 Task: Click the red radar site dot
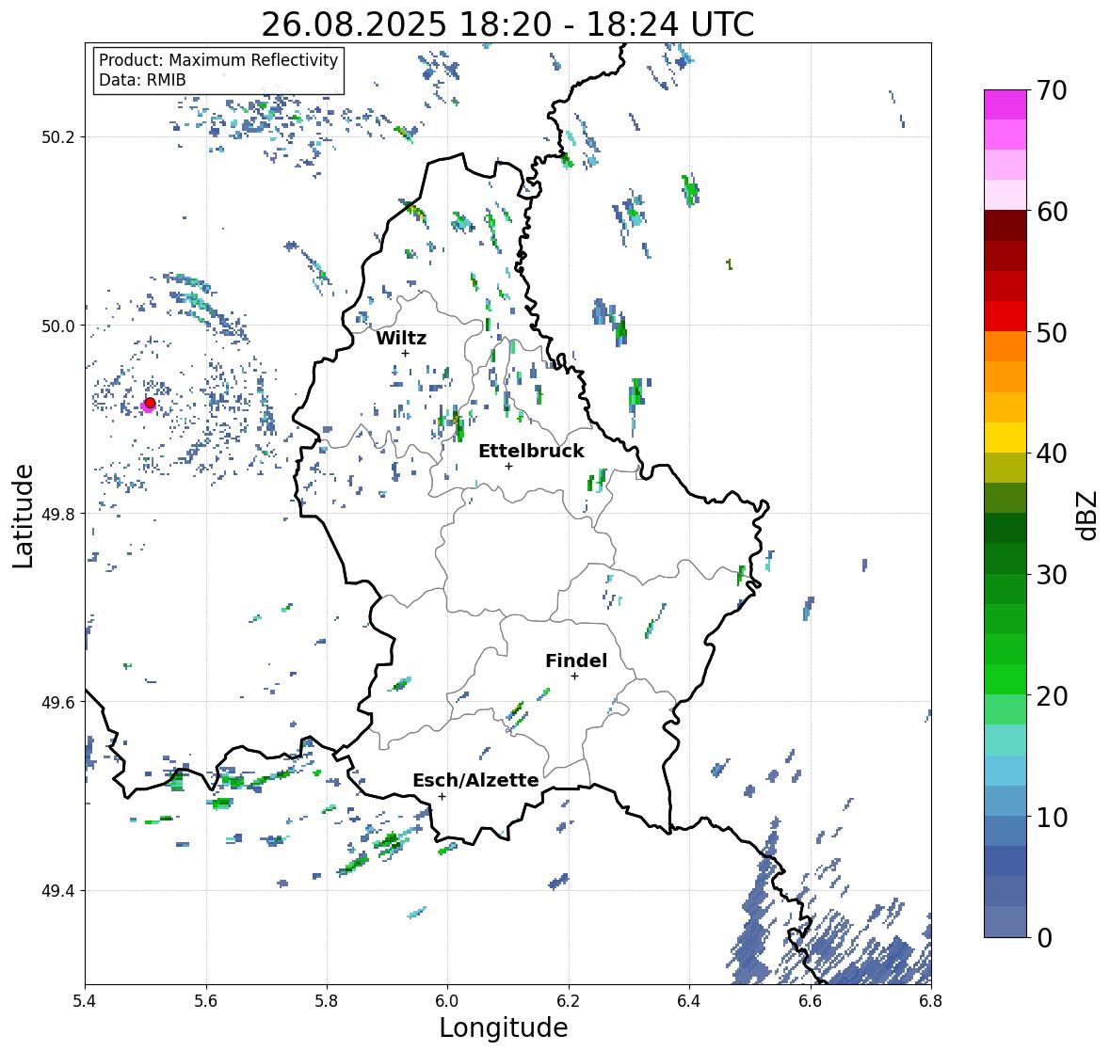150,403
